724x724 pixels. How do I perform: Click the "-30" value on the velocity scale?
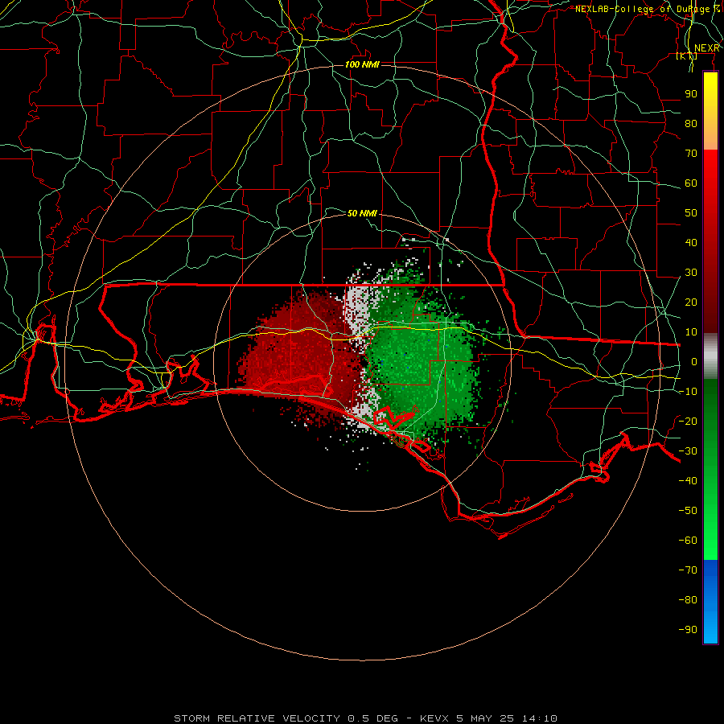[688, 451]
